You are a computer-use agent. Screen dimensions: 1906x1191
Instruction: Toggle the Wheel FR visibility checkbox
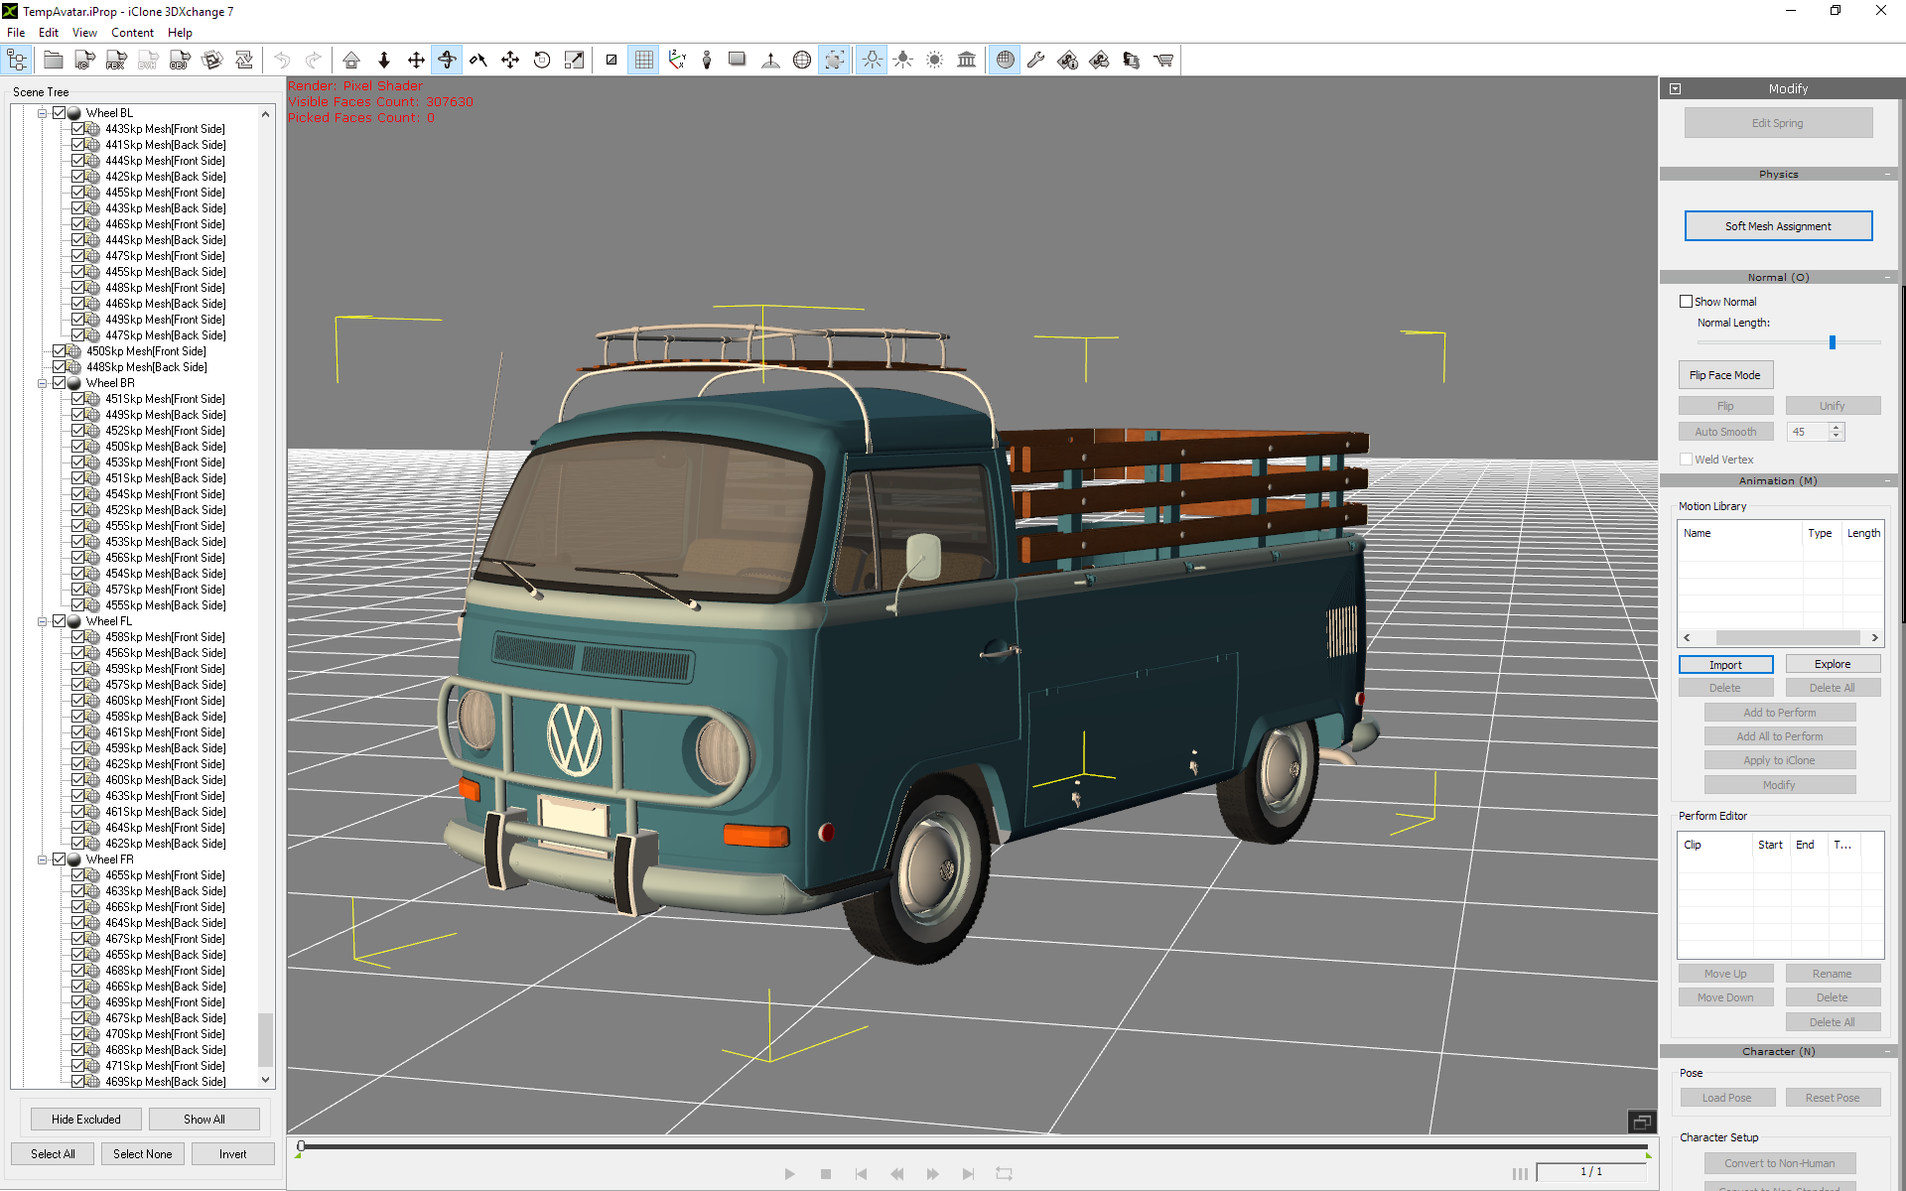point(59,860)
